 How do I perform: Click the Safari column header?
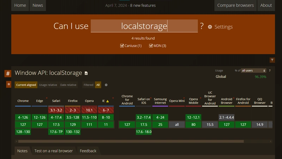click(x=56, y=101)
